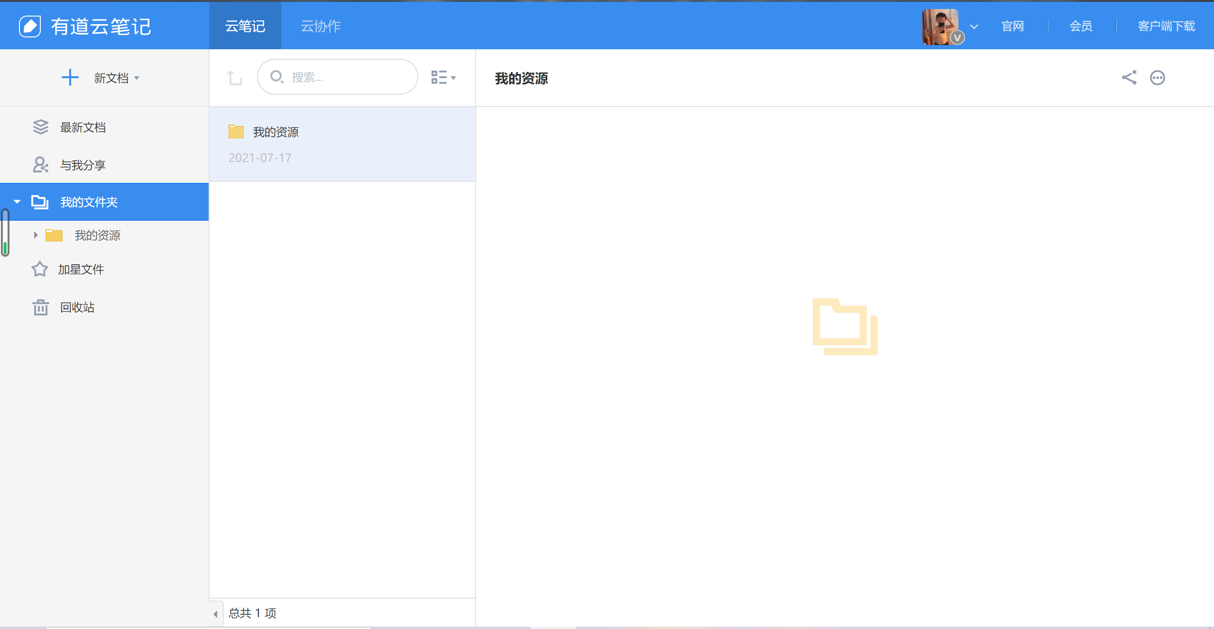Collapse the 我的文件夹 tree arrow
The image size is (1214, 629).
(17, 202)
